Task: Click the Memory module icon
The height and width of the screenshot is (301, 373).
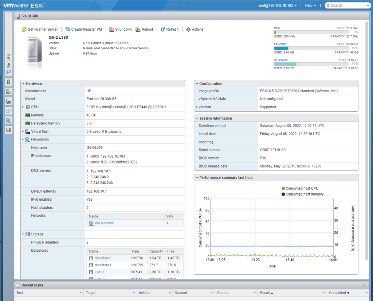Action: 28,115
